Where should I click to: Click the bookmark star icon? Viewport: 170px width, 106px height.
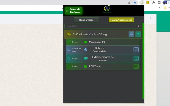click(x=135, y=2)
